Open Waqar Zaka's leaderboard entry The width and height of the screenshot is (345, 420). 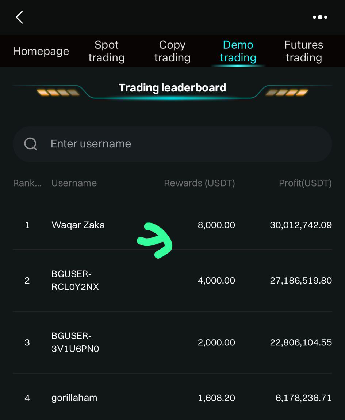click(x=78, y=225)
